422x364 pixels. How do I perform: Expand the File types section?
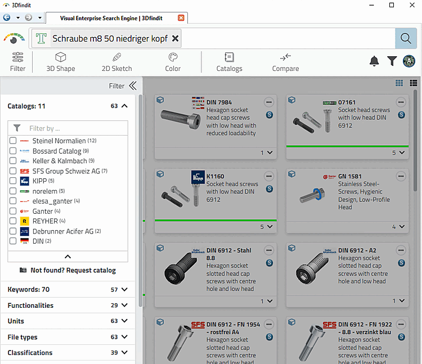pyautogui.click(x=124, y=337)
